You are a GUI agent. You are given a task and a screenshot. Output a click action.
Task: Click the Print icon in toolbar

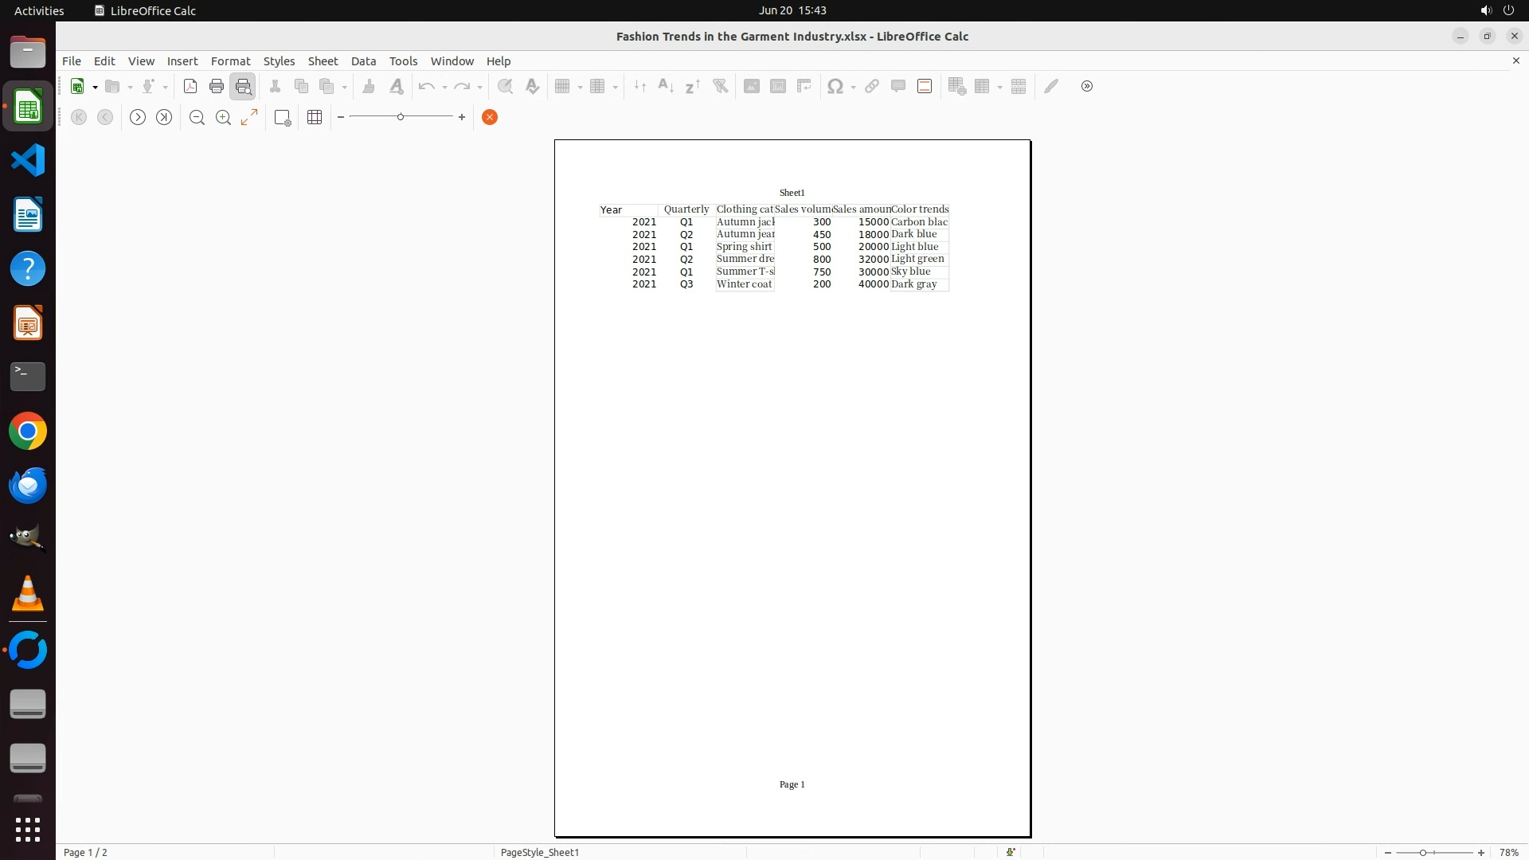[x=217, y=87]
